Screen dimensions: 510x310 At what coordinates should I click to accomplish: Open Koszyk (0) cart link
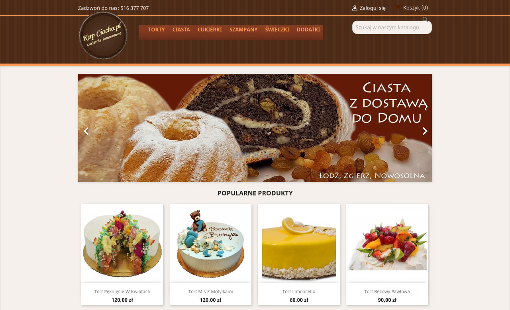point(416,8)
